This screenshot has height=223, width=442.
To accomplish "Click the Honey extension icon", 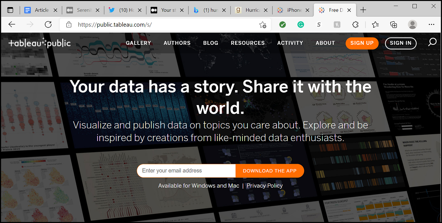I will [337, 24].
